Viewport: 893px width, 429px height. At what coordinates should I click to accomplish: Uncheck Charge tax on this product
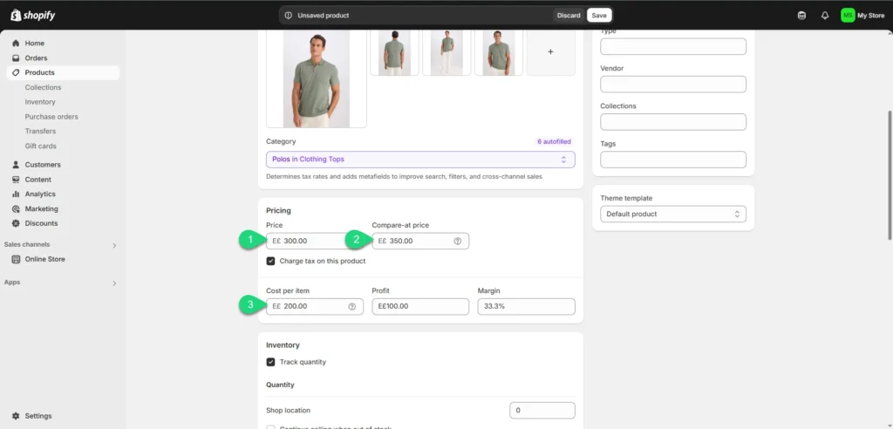[271, 261]
